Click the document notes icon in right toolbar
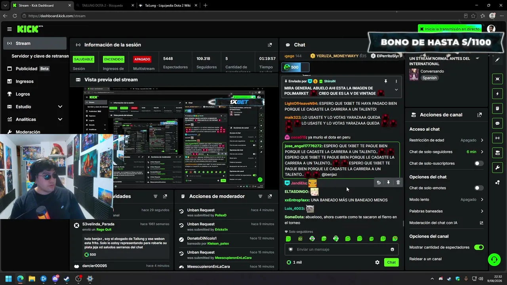The width and height of the screenshot is (507, 285). click(497, 108)
